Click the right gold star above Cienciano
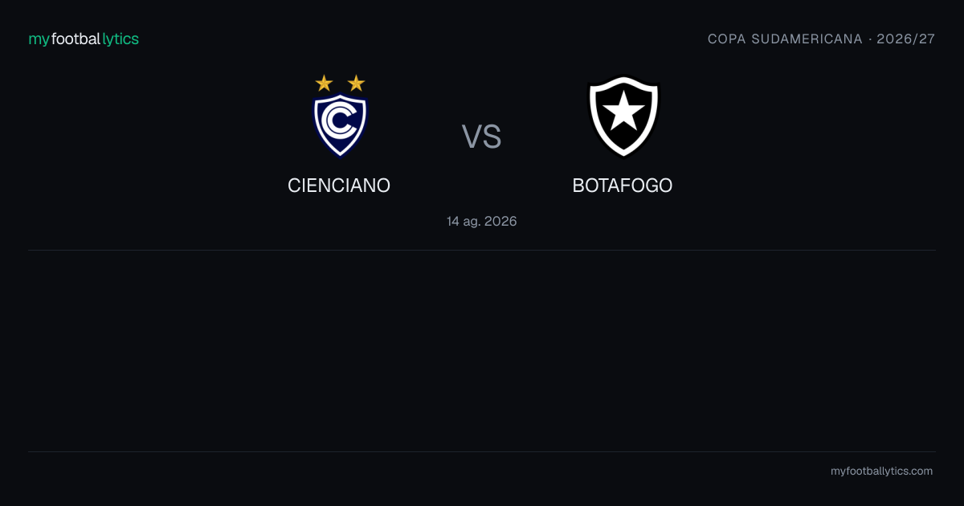 click(x=356, y=83)
